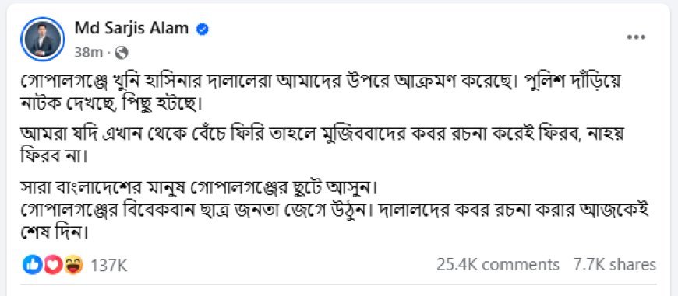
Task: Click the 38m post timestamp
Action: pos(88,53)
